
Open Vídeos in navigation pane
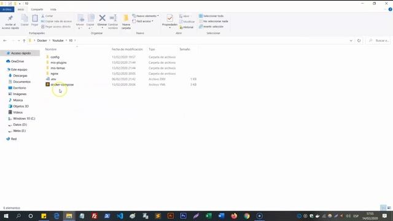coord(18,112)
